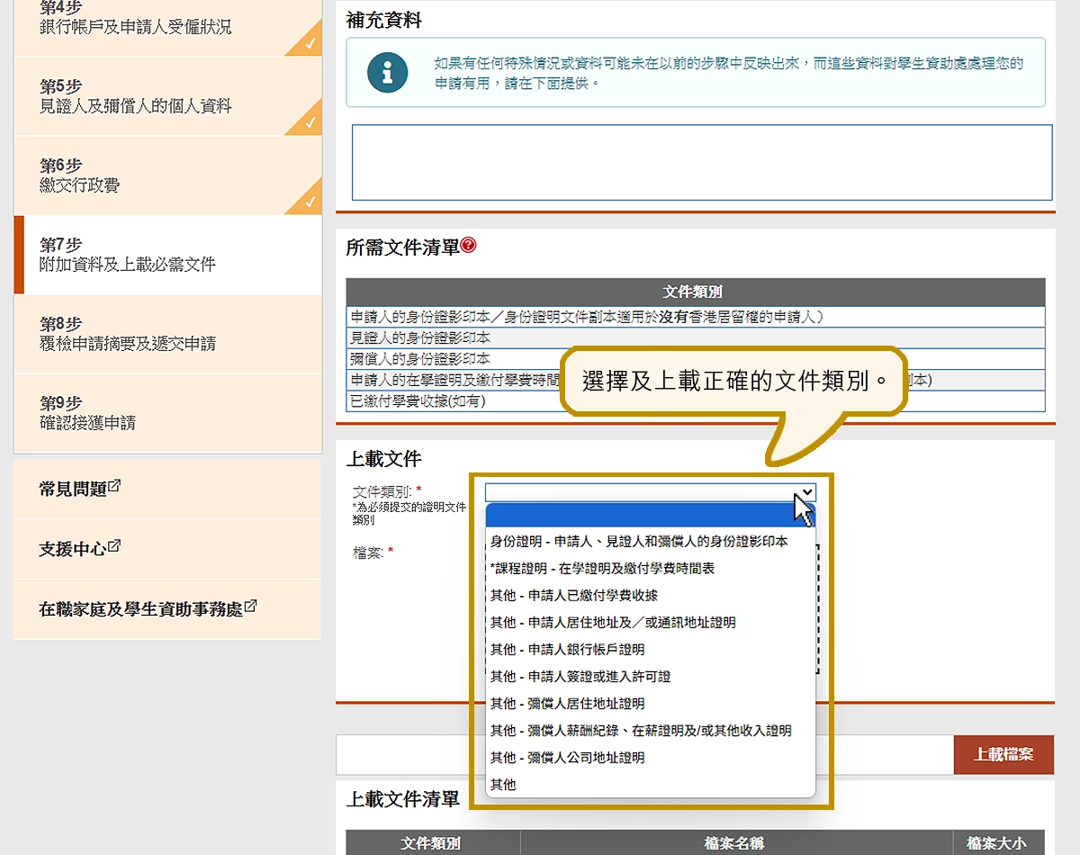This screenshot has width=1080, height=855.
Task: Select 其他 - 申請人居住地址及／或通訊地址證明
Action: (612, 622)
